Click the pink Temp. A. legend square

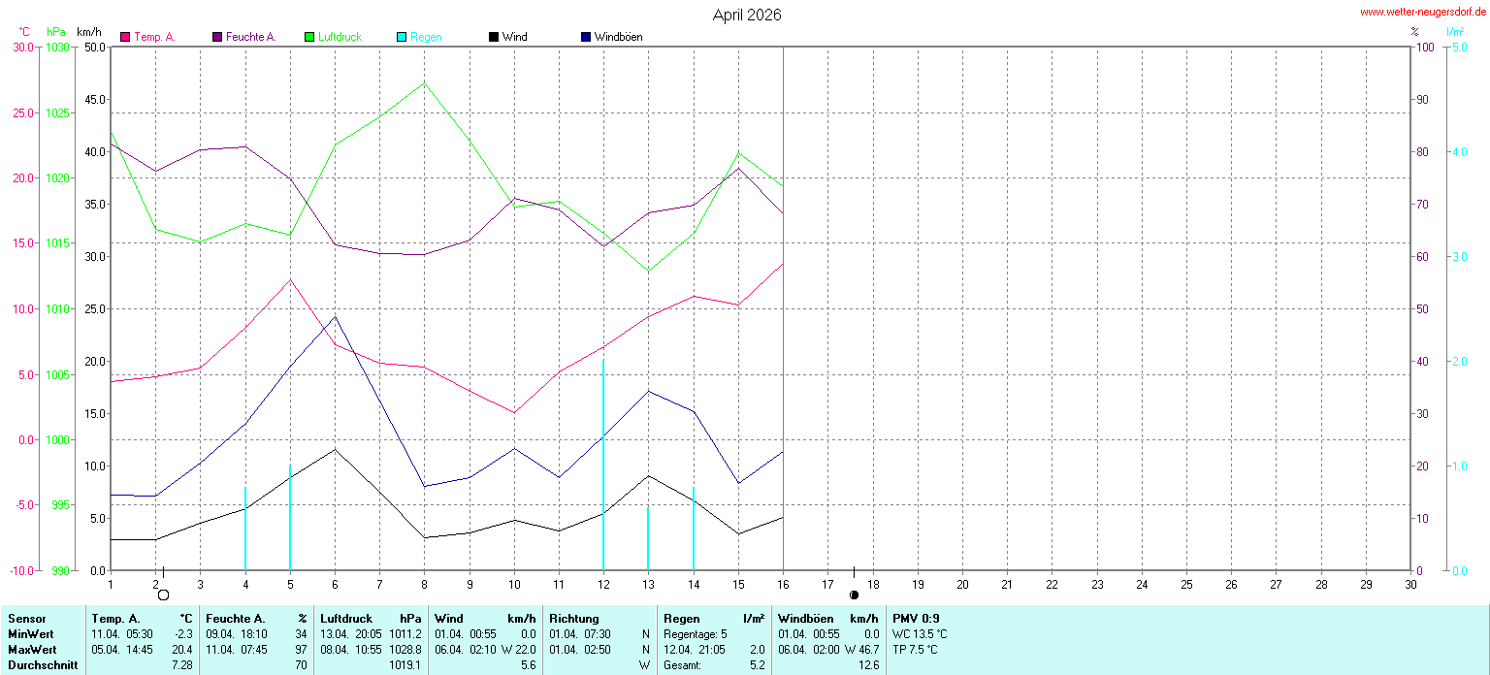click(125, 37)
